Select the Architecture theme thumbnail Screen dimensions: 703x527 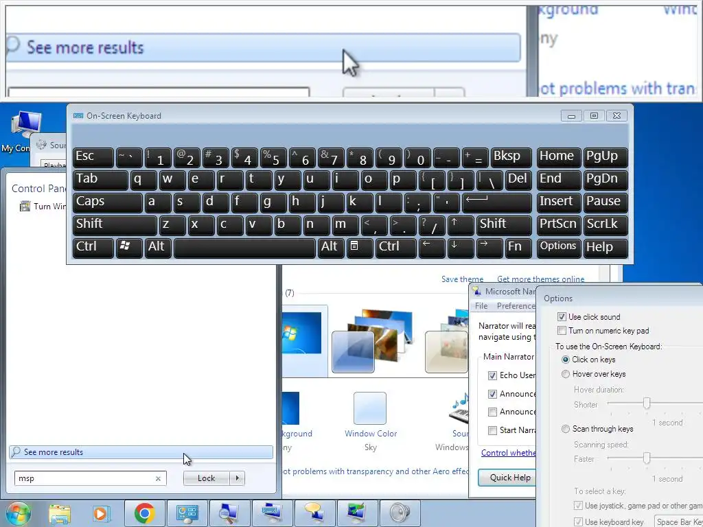[371, 341]
